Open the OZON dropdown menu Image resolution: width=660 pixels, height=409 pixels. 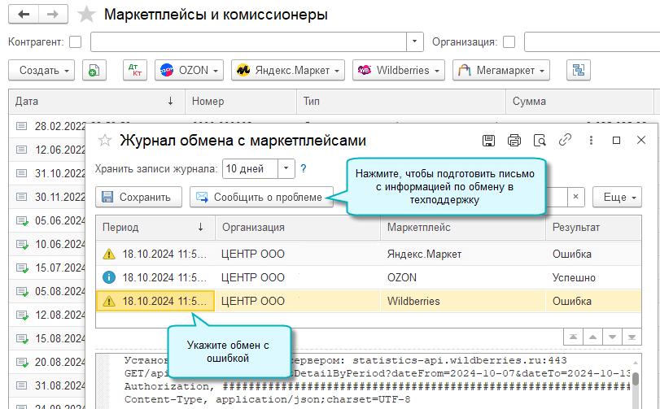point(189,70)
